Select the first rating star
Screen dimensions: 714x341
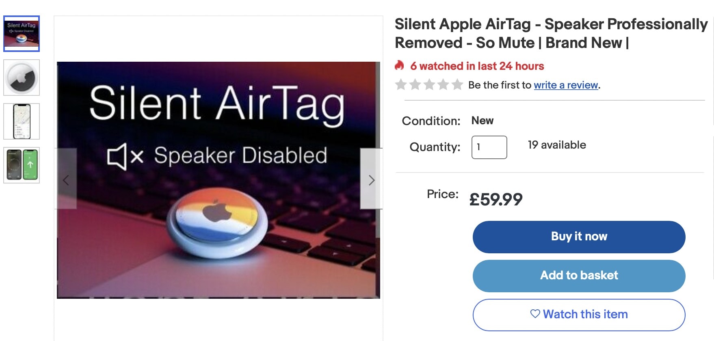tap(401, 85)
